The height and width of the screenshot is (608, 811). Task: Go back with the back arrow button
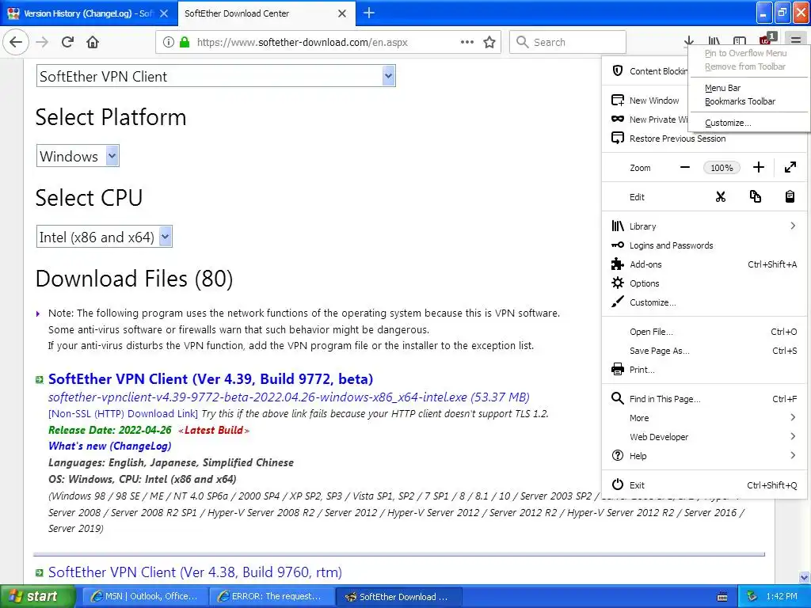click(16, 42)
